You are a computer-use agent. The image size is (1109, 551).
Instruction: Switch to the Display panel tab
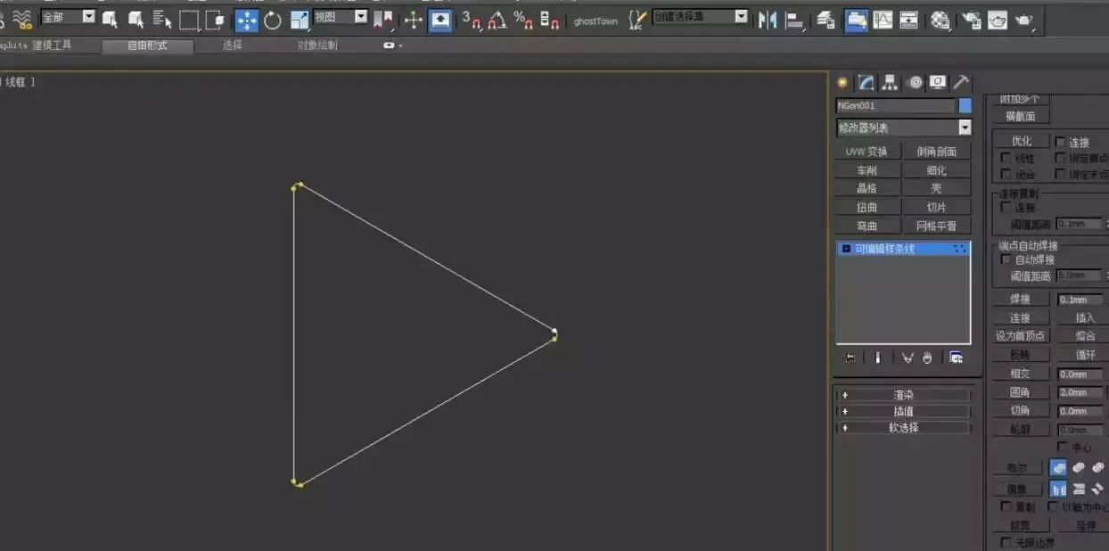(938, 82)
